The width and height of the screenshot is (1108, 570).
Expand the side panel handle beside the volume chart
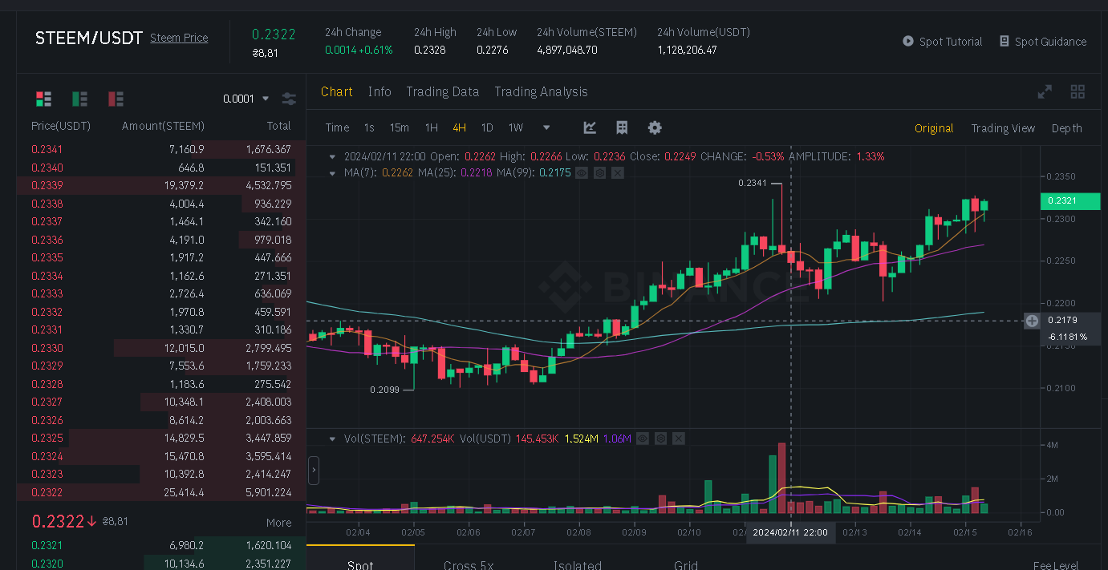pos(314,470)
